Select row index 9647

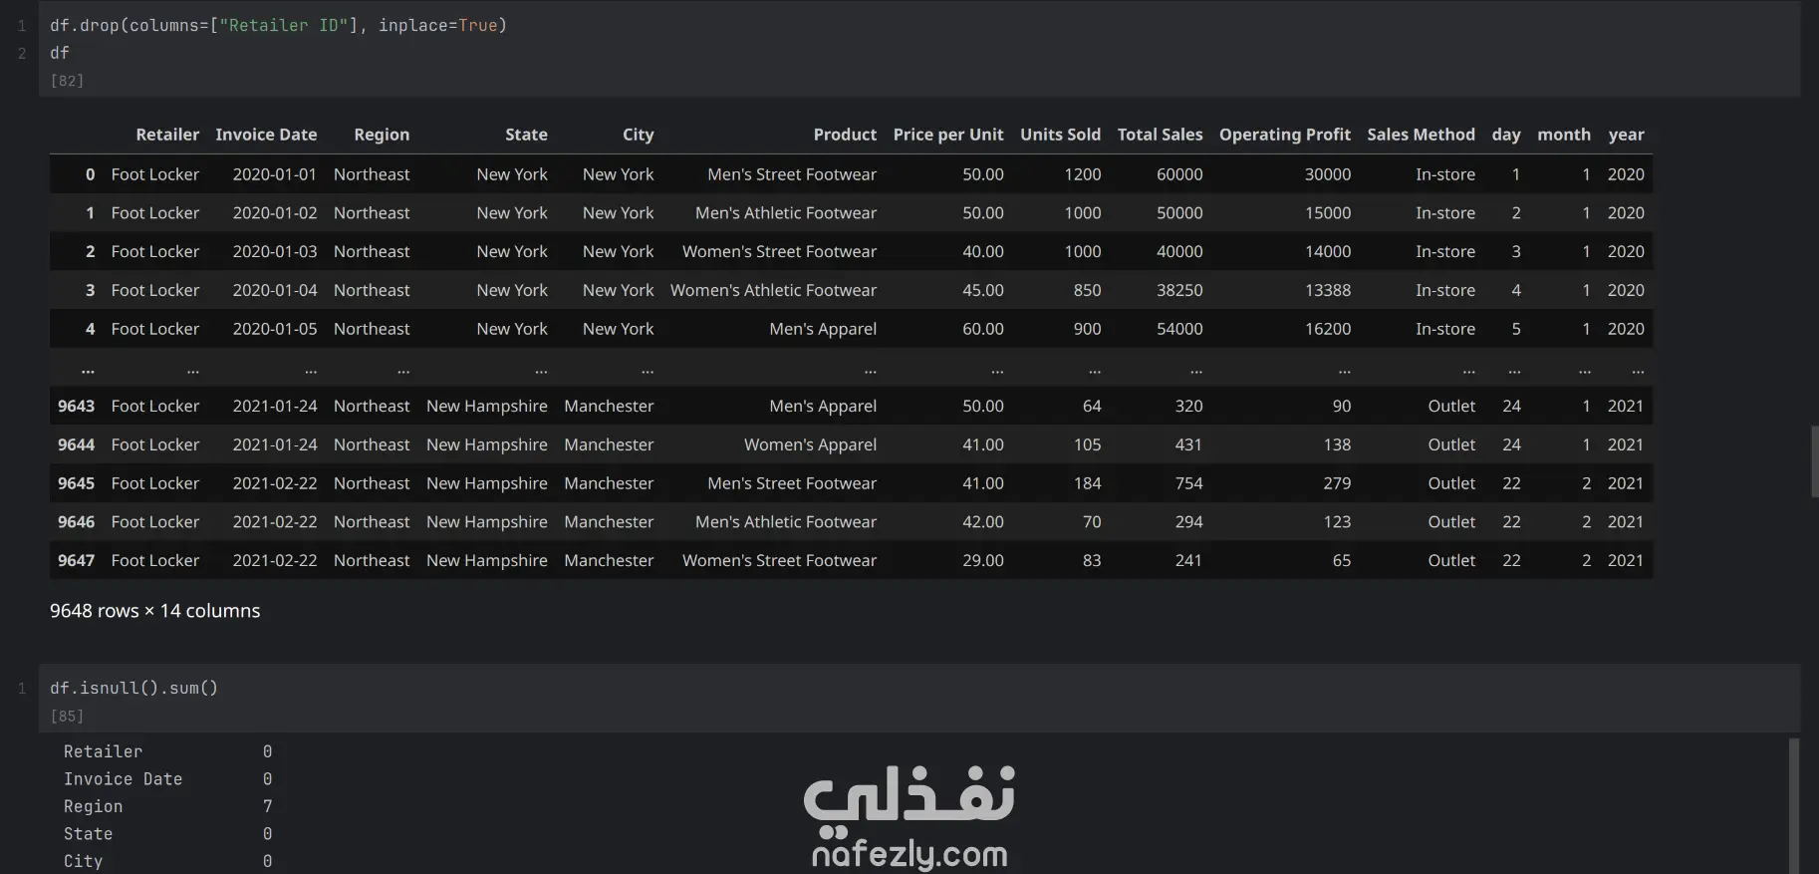coord(76,560)
